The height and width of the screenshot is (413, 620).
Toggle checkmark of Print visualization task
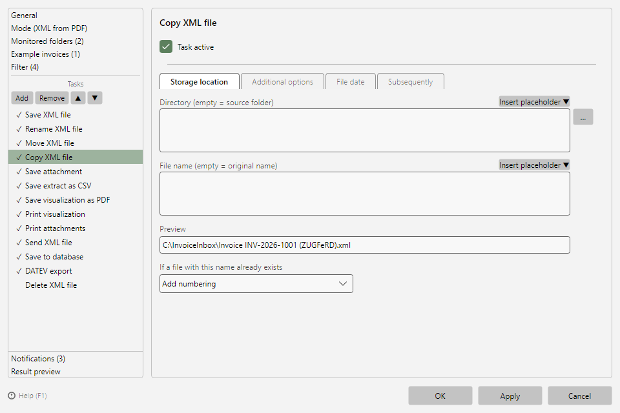click(19, 215)
